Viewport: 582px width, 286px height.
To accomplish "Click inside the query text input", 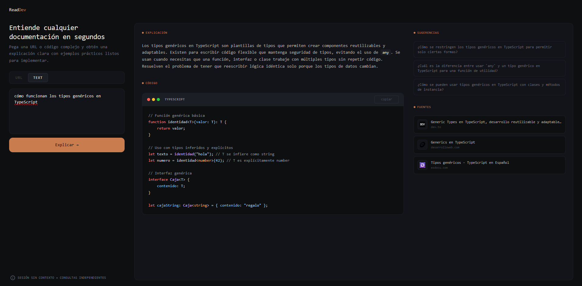I will point(67,111).
